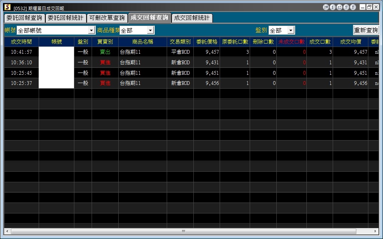Open the 可刪改單查詢 tab
The height and width of the screenshot is (239, 383).
point(107,18)
